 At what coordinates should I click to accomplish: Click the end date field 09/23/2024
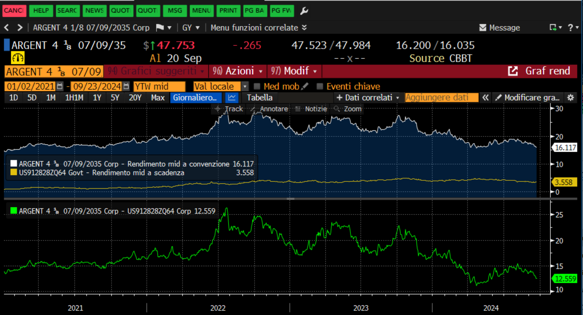pos(97,86)
